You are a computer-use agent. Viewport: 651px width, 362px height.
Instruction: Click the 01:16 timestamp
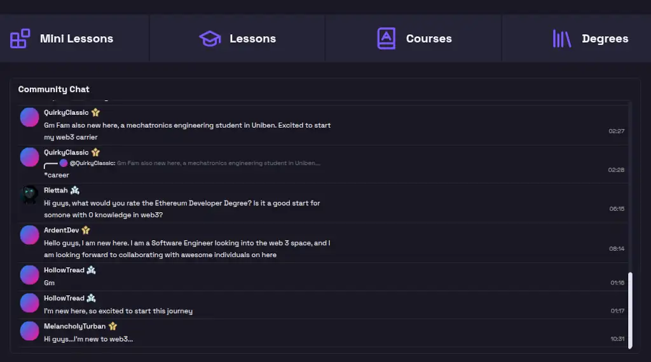coord(617,283)
